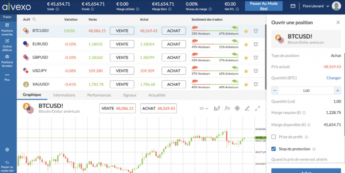Switch to the Signaux tab
The height and width of the screenshot is (173, 345).
click(130, 95)
